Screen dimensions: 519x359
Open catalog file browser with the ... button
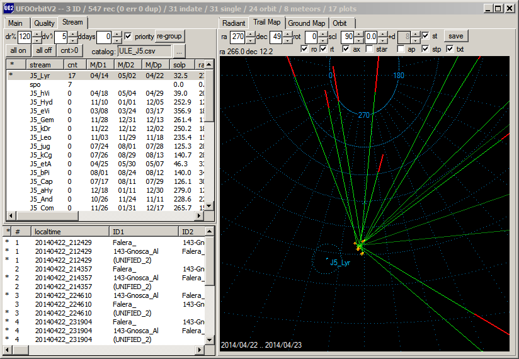pyautogui.click(x=180, y=51)
